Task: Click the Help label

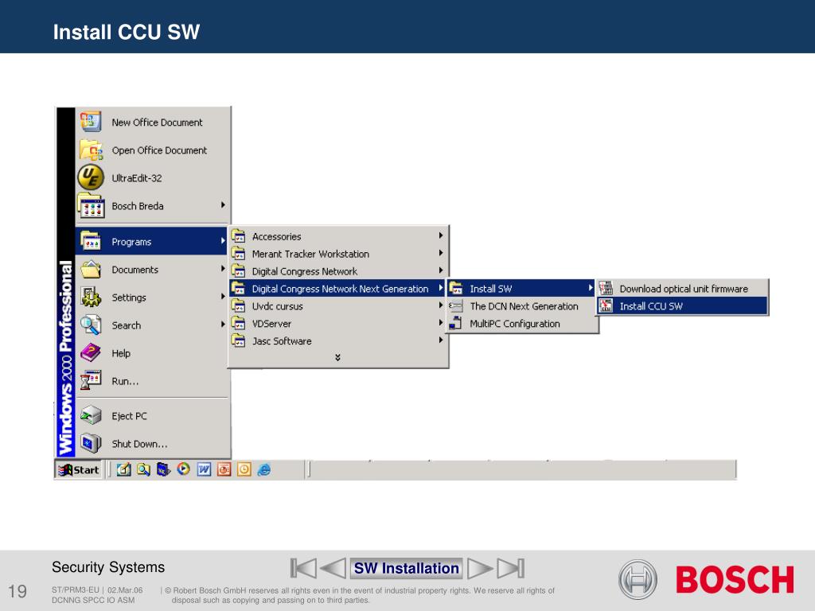Action: point(121,353)
